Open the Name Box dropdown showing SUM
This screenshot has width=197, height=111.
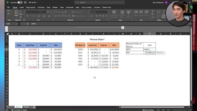click(x=16, y=24)
